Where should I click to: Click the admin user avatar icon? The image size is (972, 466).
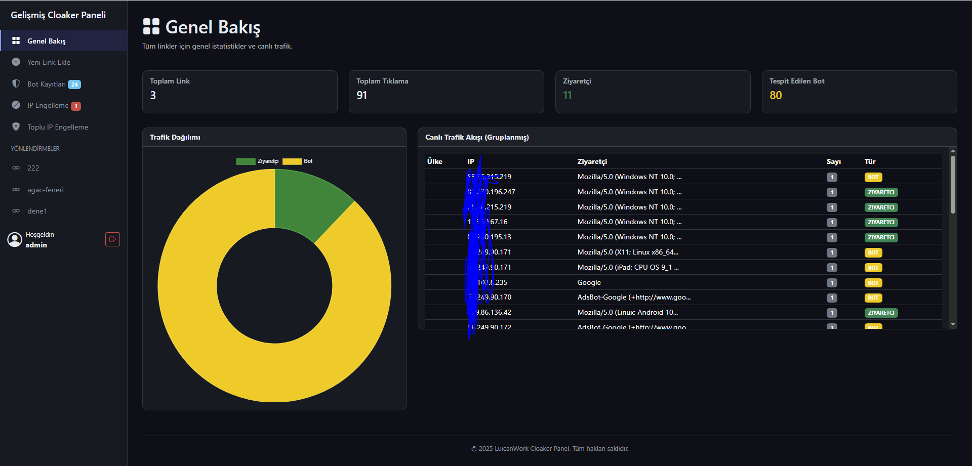point(15,239)
